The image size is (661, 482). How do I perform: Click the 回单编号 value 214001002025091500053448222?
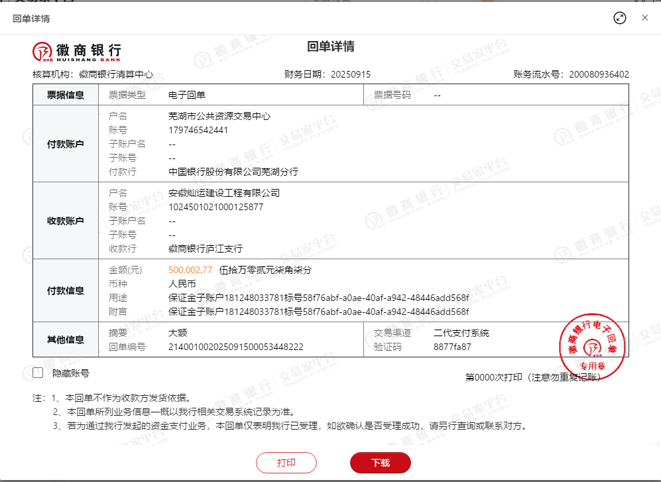tap(235, 347)
